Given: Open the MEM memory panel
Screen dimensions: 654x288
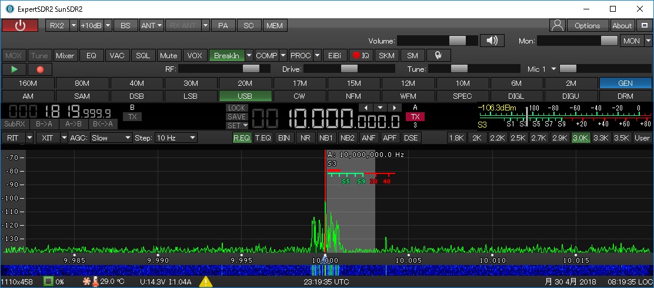Looking at the screenshot, I should point(275,25).
